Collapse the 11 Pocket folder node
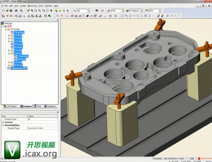Image resolution: width=212 pixels, height=162 pixels. (x=6, y=29)
